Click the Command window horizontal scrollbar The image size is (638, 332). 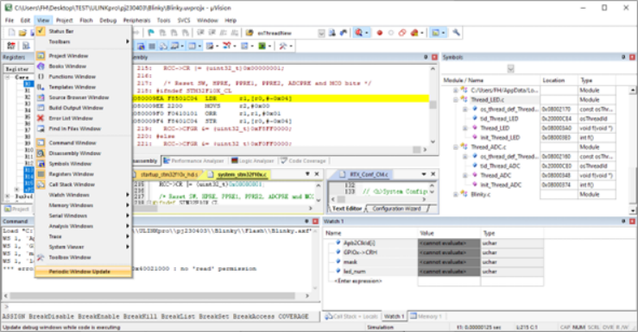click(158, 296)
